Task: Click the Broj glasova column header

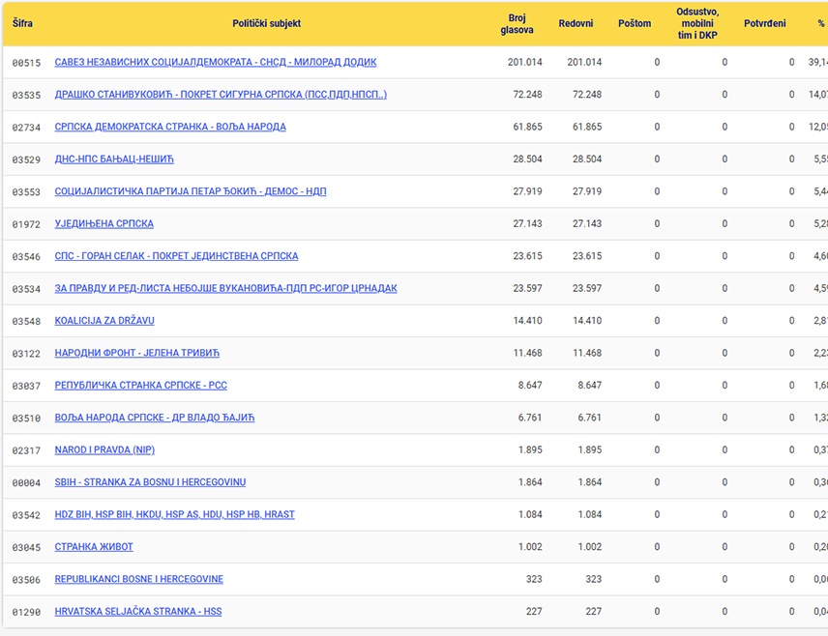Action: coord(517,24)
